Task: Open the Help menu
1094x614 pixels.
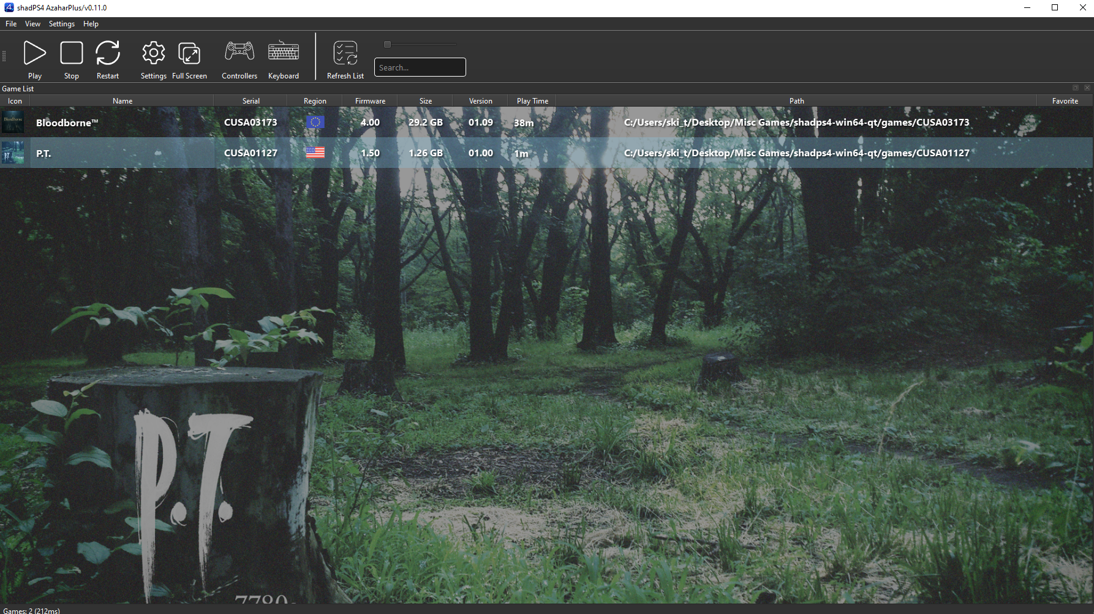Action: (x=91, y=24)
